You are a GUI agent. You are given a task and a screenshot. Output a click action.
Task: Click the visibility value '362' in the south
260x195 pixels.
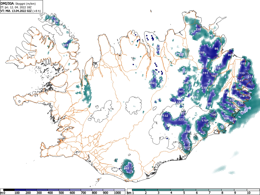(x=126, y=168)
